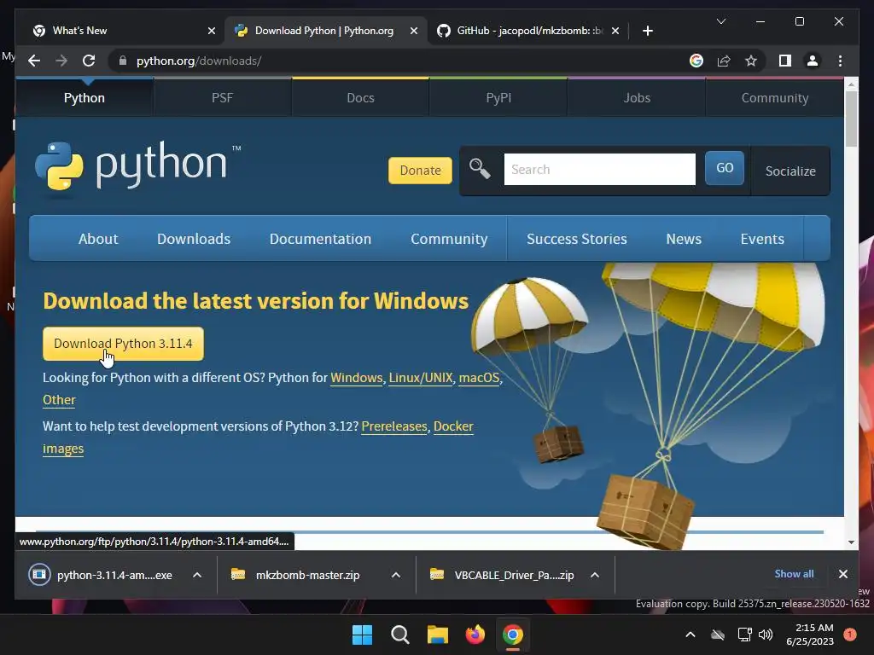
Task: Click the GO search button
Action: coord(724,168)
